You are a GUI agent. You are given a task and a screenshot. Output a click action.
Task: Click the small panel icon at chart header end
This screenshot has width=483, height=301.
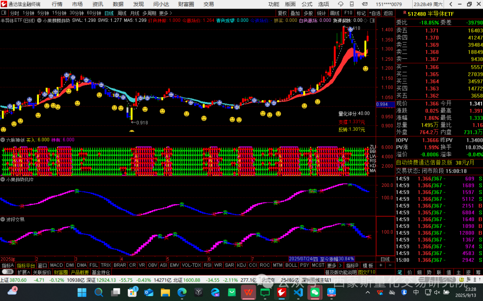pyautogui.click(x=373, y=21)
